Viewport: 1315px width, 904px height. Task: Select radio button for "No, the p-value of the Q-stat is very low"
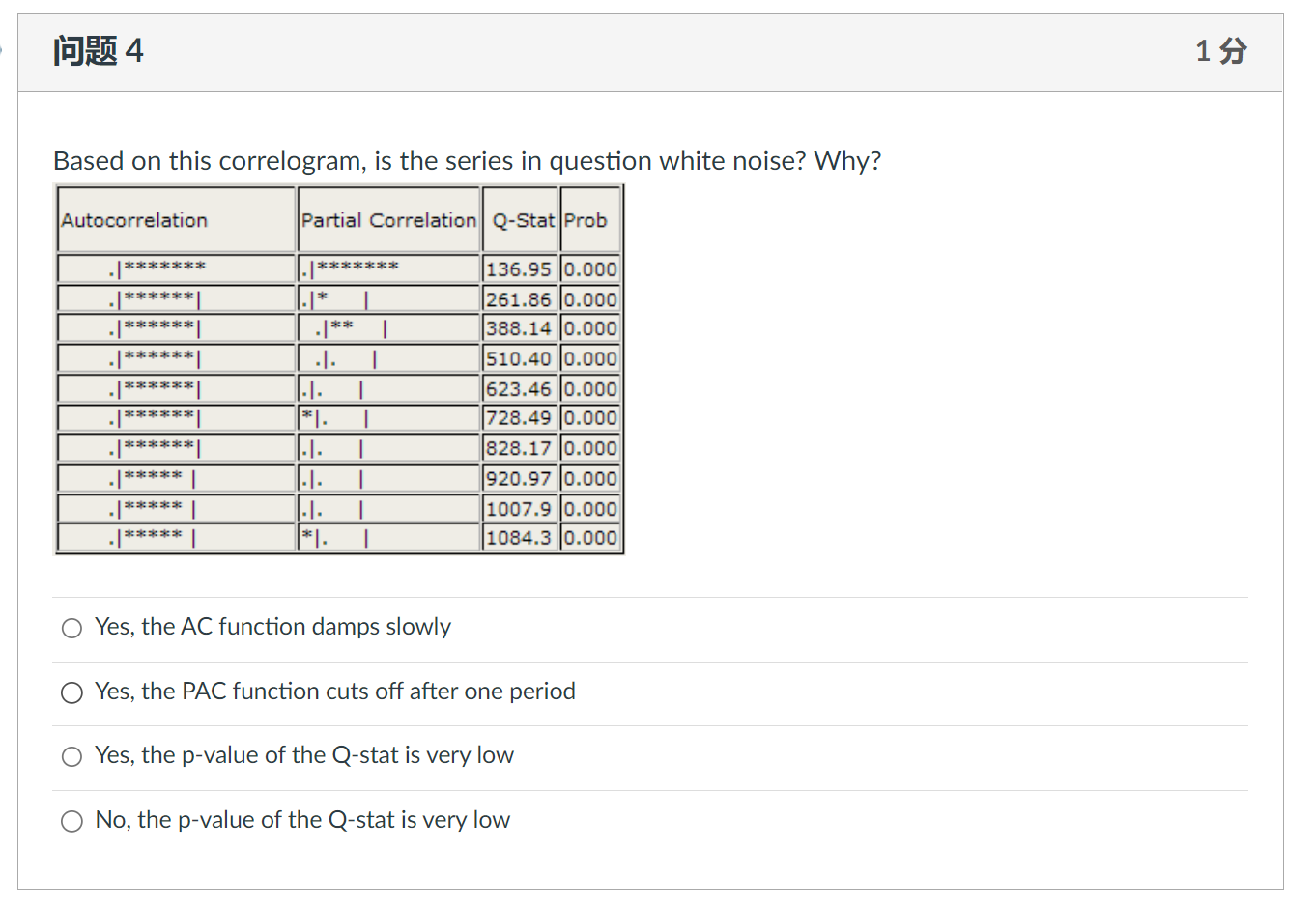71,821
